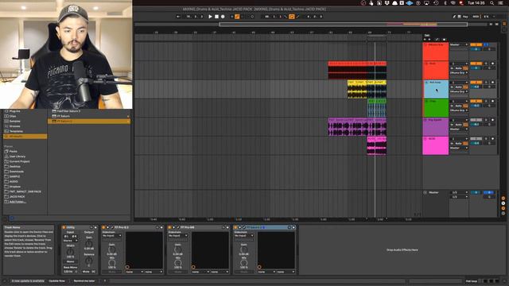
Task: Open User Library in Places
Action: pos(17,157)
